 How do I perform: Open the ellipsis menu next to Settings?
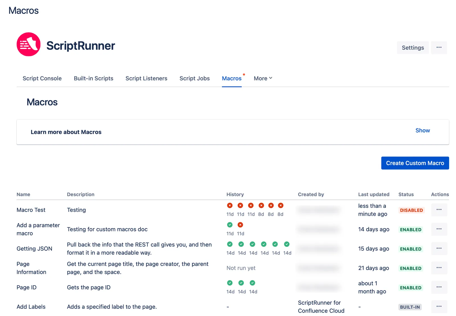pos(439,48)
